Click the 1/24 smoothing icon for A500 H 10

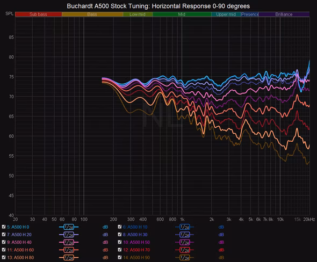[x=185, y=227]
